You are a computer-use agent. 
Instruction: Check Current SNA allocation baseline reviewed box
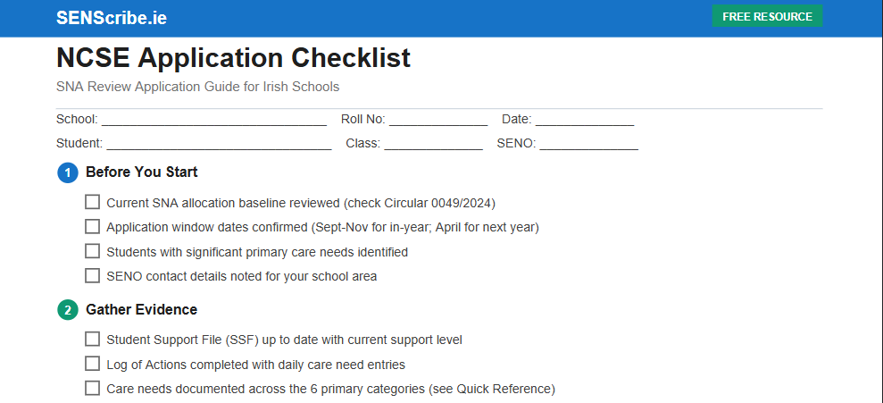[x=92, y=202]
